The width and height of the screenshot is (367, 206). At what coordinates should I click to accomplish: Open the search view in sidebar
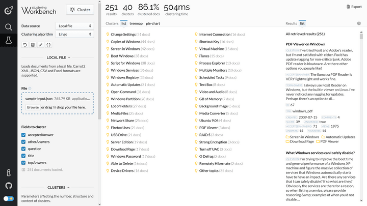pyautogui.click(x=9, y=27)
